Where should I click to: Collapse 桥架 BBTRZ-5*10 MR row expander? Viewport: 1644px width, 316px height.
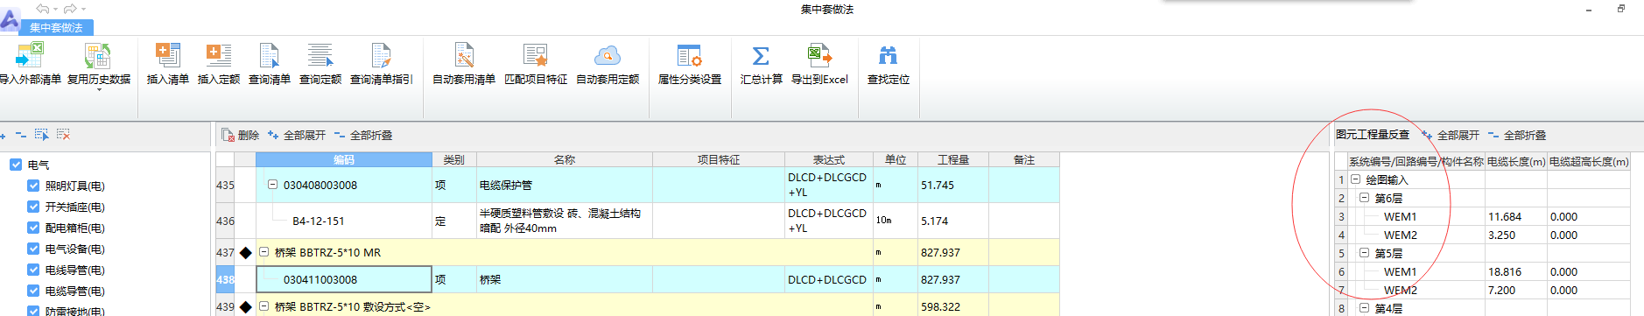coord(263,252)
